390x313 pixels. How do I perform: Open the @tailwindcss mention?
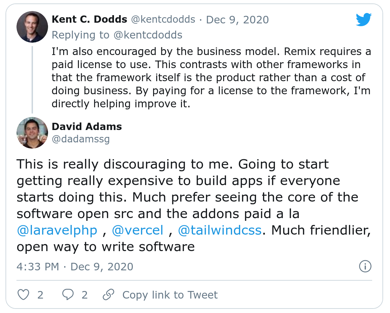pyautogui.click(x=220, y=230)
